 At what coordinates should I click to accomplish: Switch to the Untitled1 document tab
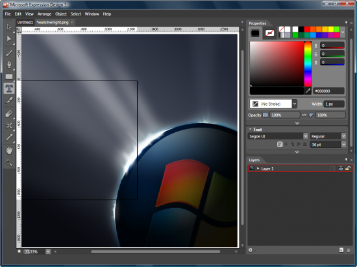pos(25,22)
